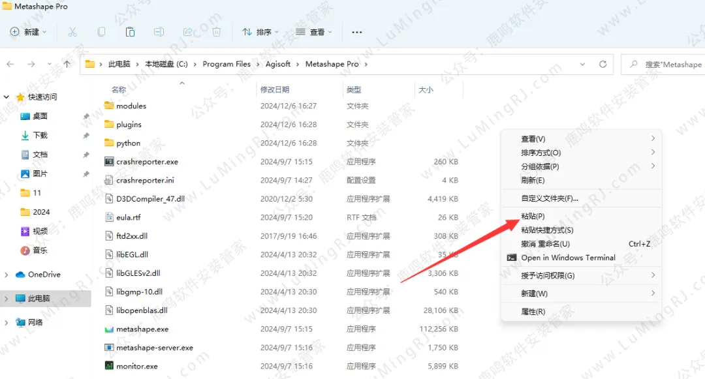Open the 查看 (View) dropdown

[x=314, y=32]
